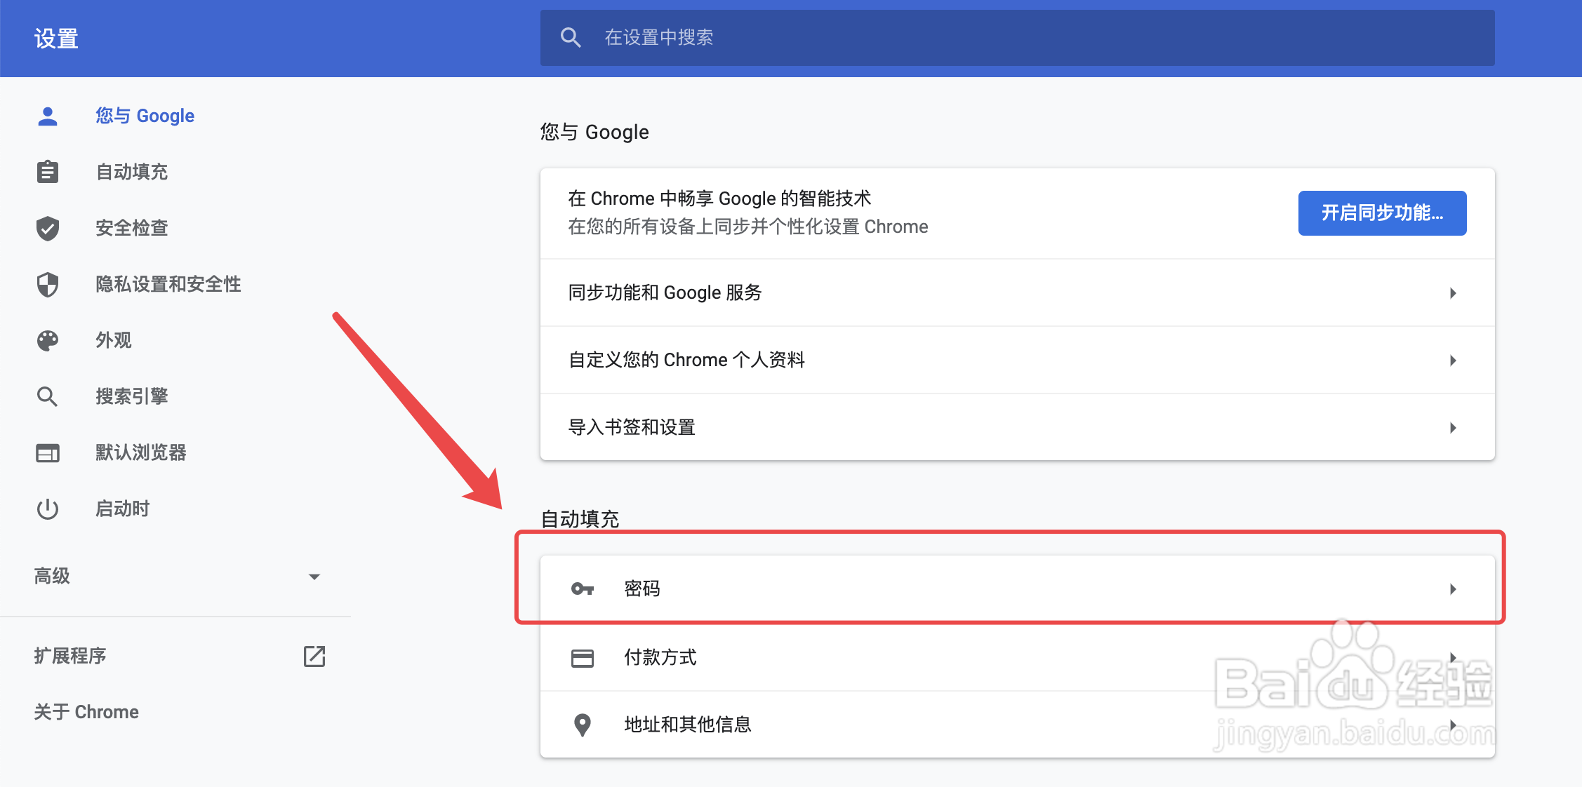Click the 开启同步功能 button
The image size is (1582, 787).
coord(1382,213)
